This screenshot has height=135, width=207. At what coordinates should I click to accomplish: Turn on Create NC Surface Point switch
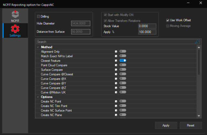(x=123, y=110)
